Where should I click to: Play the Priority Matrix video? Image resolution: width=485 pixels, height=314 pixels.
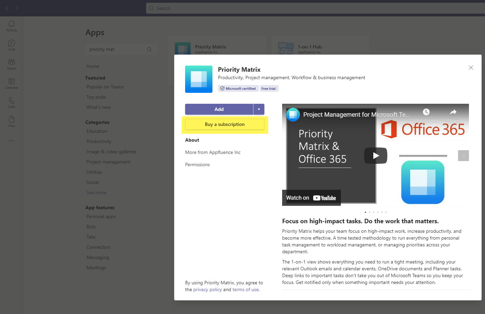(x=375, y=156)
